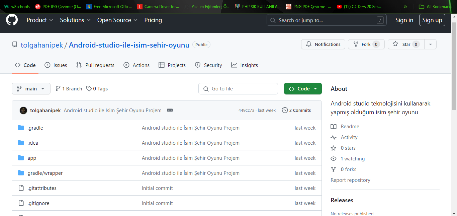Click the Report repository link
Image resolution: width=457 pixels, height=216 pixels.
350,180
